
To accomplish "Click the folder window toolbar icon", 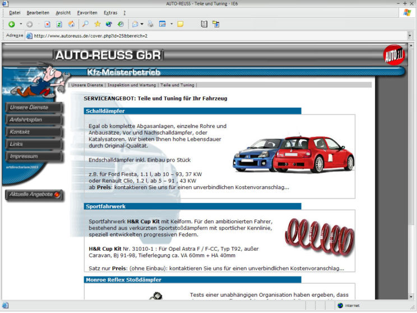I will [x=216, y=24].
